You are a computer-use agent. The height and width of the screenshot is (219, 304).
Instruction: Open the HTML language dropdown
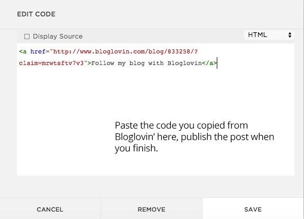tap(269, 35)
